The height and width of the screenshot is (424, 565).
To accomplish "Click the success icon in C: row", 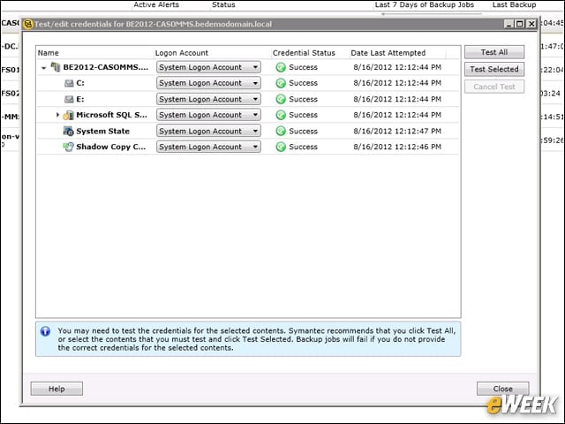I will tap(281, 83).
